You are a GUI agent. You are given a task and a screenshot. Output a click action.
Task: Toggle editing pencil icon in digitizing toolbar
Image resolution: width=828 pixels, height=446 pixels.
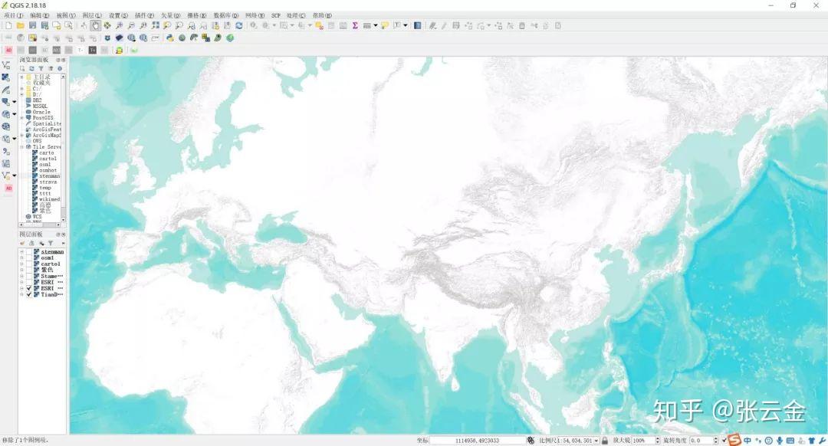coord(444,25)
